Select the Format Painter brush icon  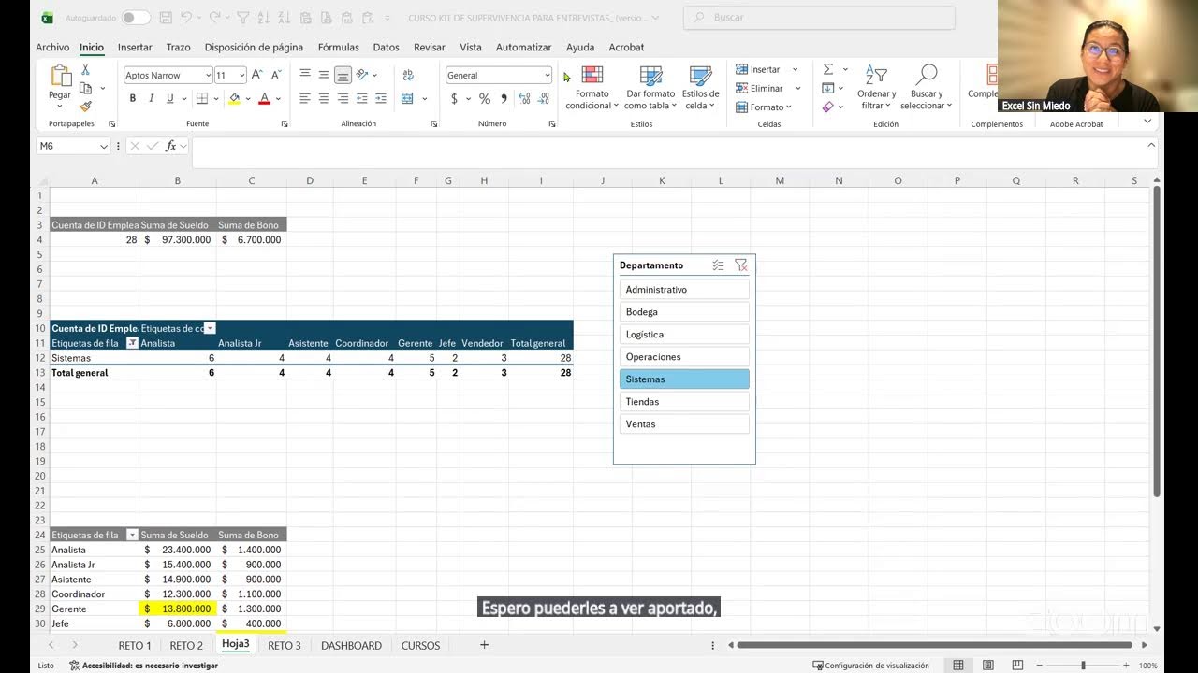(x=85, y=107)
